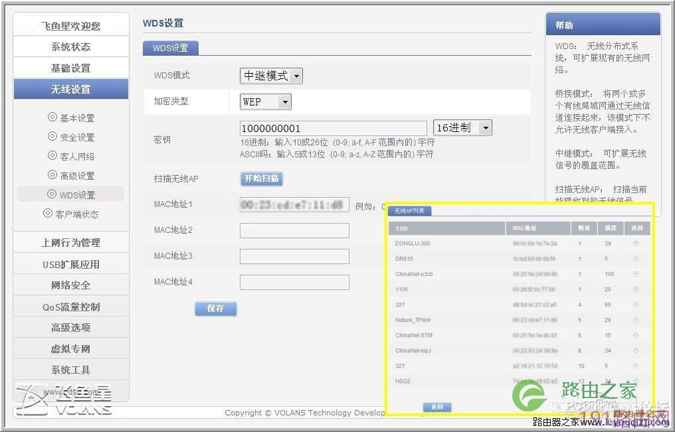Select the radio button for DONGLU-300
Image resolution: width=675 pixels, height=432 pixels.
636,244
